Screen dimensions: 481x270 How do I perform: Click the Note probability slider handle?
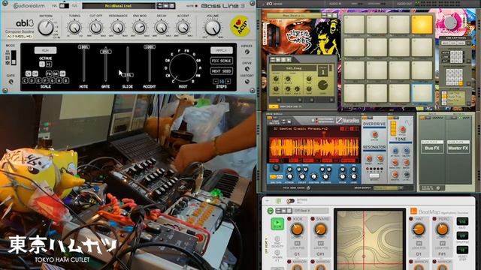pyautogui.click(x=83, y=47)
